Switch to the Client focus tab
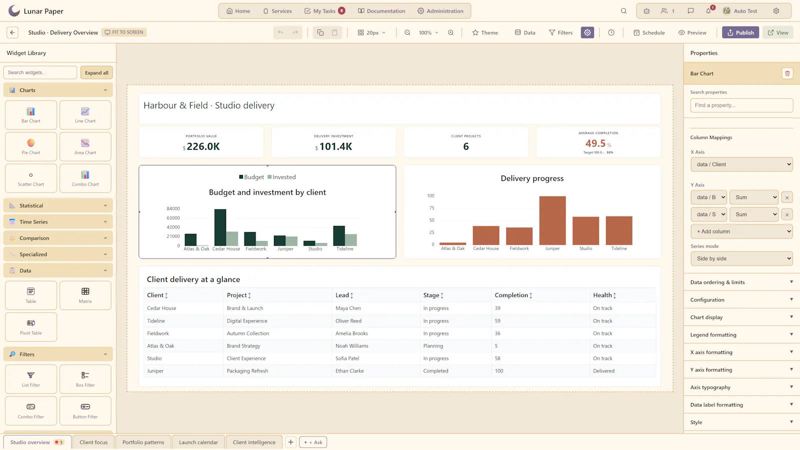The height and width of the screenshot is (450, 800). (x=93, y=442)
